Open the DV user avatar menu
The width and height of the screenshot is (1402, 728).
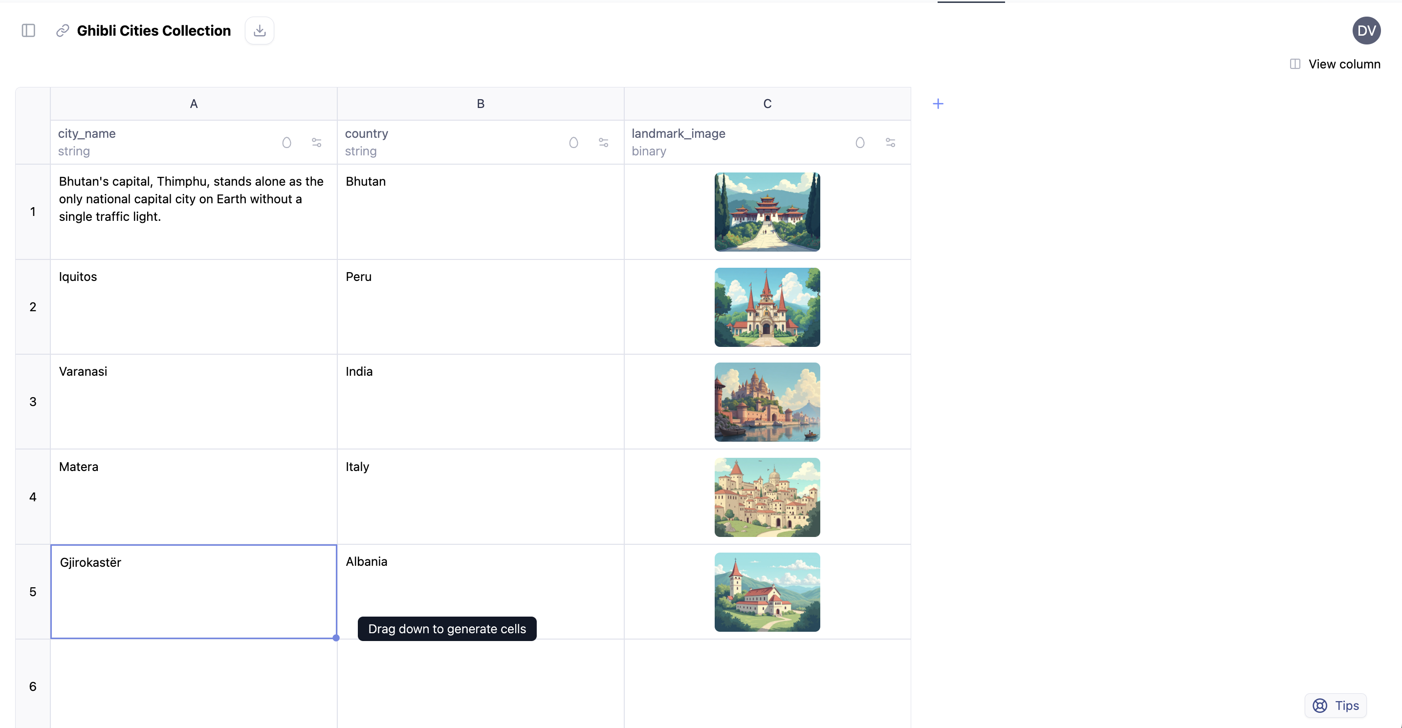pyautogui.click(x=1366, y=30)
